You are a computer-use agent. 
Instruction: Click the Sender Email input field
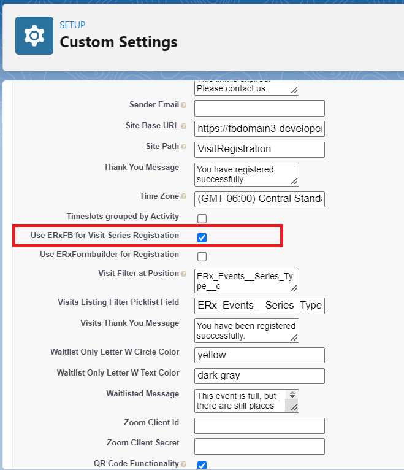tap(259, 109)
